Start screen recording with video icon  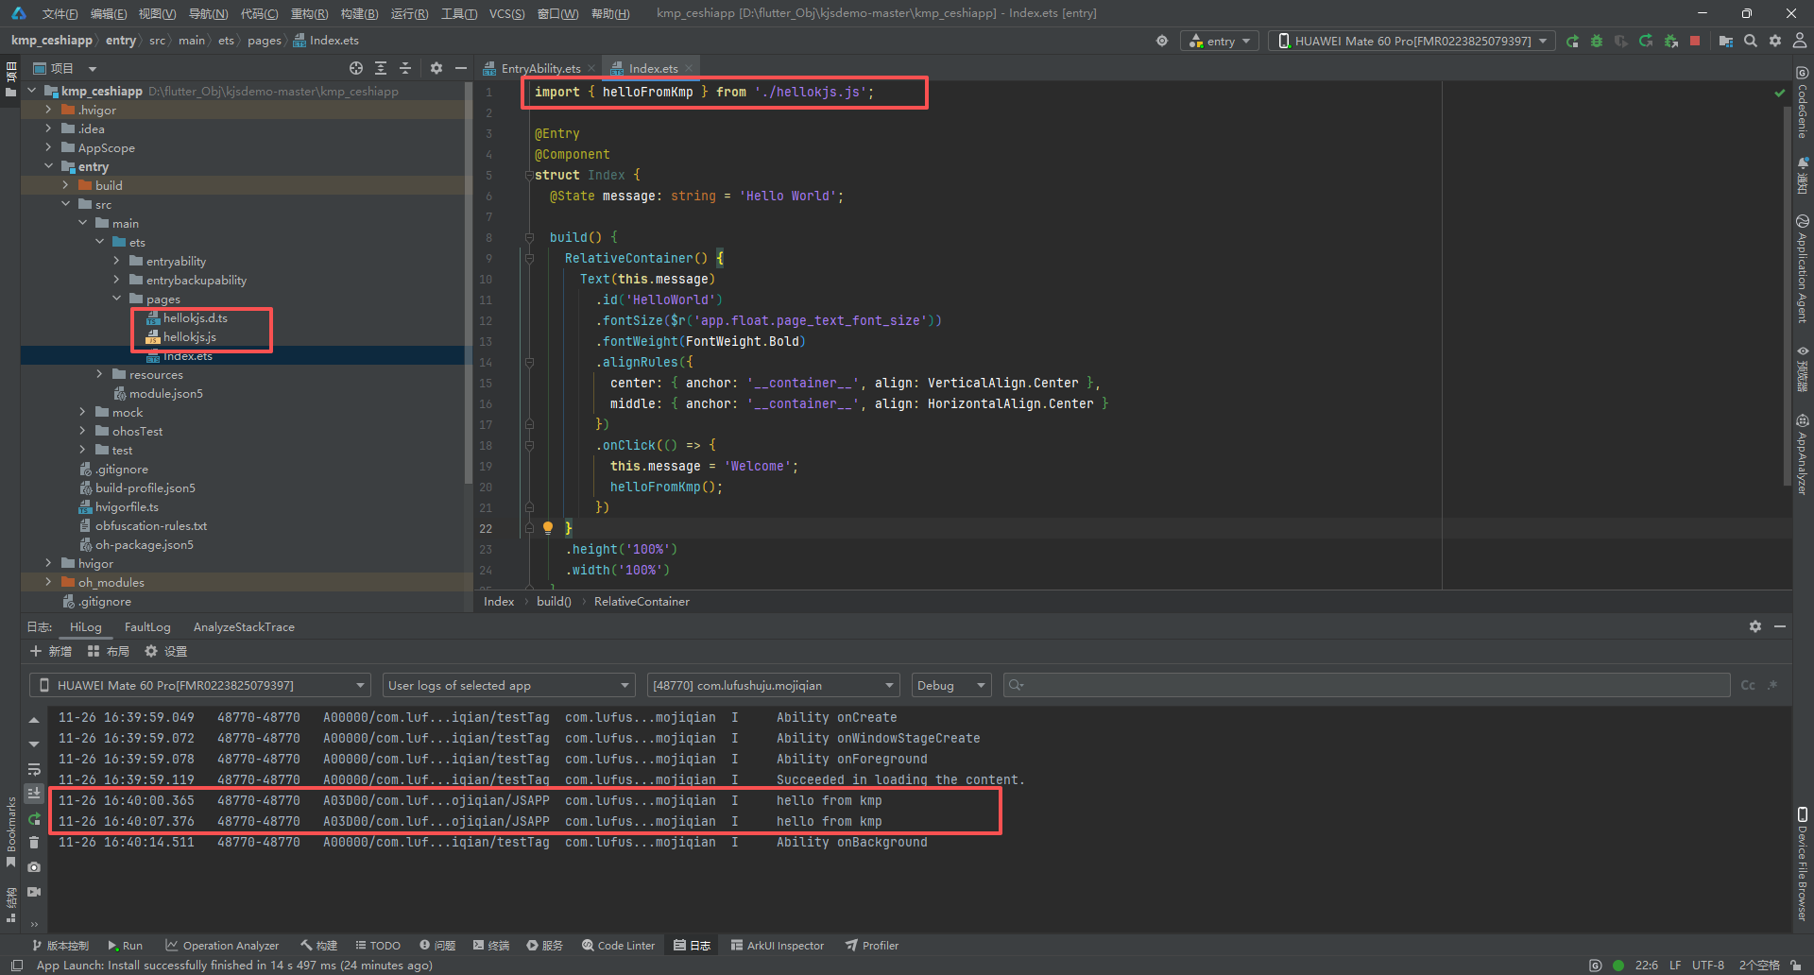34,892
